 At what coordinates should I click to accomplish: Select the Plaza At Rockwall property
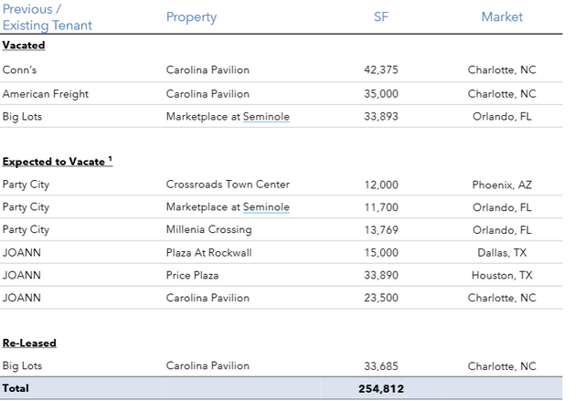[x=207, y=252]
